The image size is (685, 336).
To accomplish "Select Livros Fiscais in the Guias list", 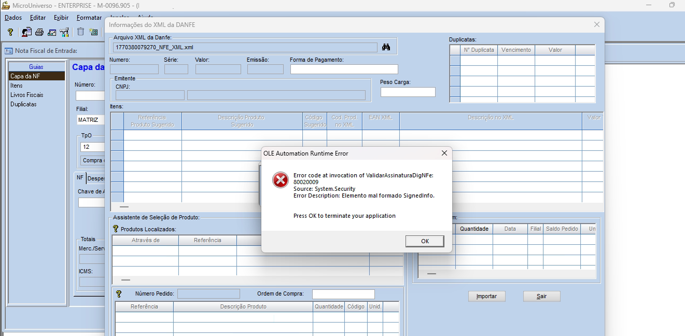I will coord(27,95).
